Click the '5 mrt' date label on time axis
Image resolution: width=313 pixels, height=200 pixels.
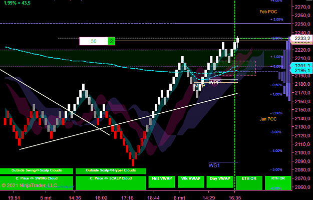pyautogui.click(x=46, y=198)
